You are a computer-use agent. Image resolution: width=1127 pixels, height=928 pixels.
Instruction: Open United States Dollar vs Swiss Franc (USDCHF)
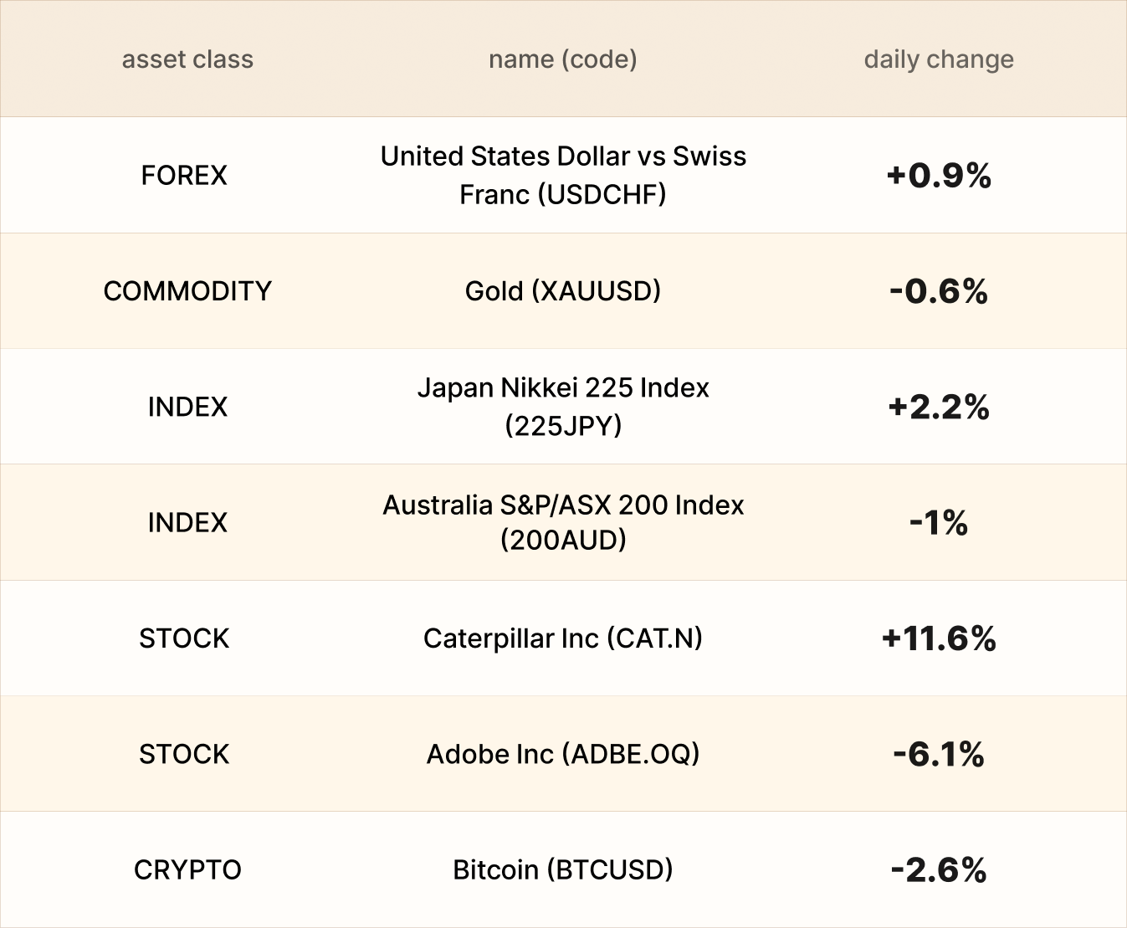tap(563, 175)
